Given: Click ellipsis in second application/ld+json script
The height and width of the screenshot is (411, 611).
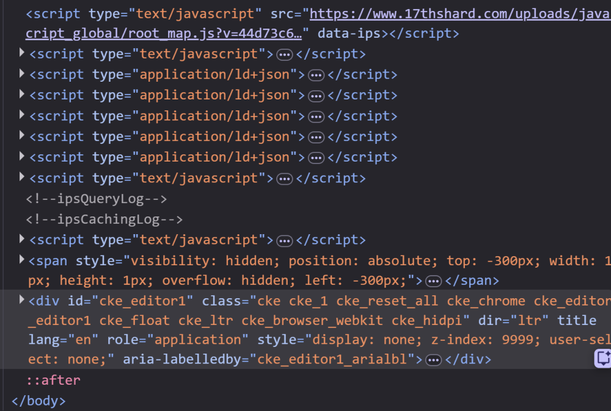Looking at the screenshot, I should point(316,96).
